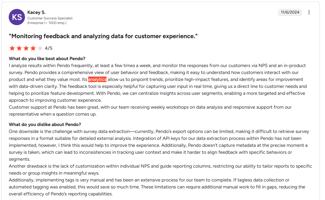Click "What do you like best about Pendo?" heading
325x200 pixels.
tap(47, 59)
